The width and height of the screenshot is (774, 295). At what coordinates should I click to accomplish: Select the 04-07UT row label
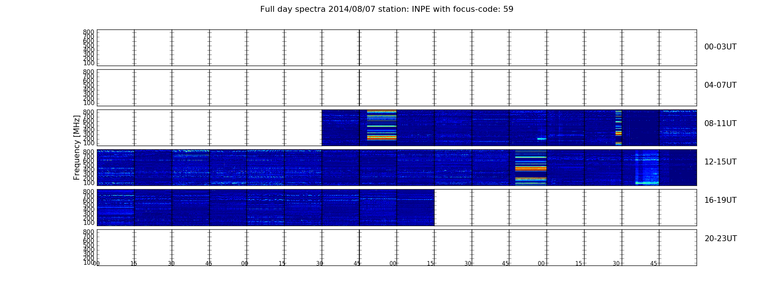pos(720,85)
